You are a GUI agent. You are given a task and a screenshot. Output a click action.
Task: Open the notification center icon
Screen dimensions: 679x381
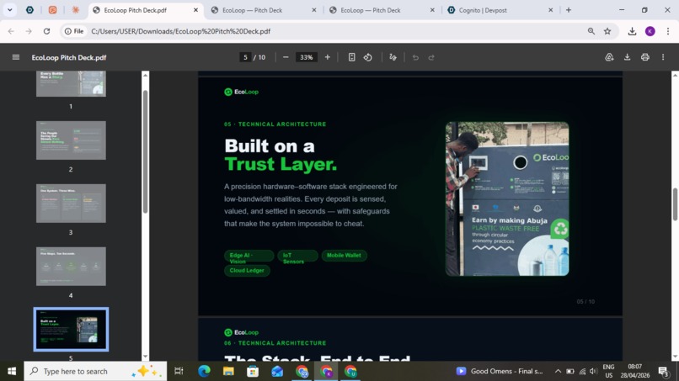[663, 371]
